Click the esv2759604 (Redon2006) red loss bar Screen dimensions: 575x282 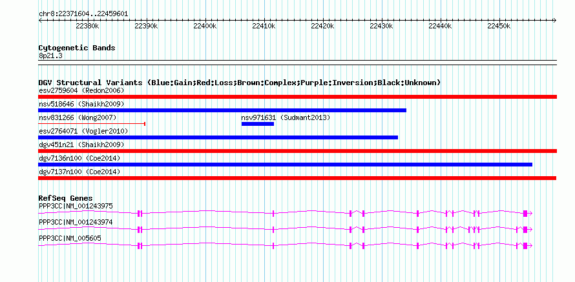click(297, 97)
